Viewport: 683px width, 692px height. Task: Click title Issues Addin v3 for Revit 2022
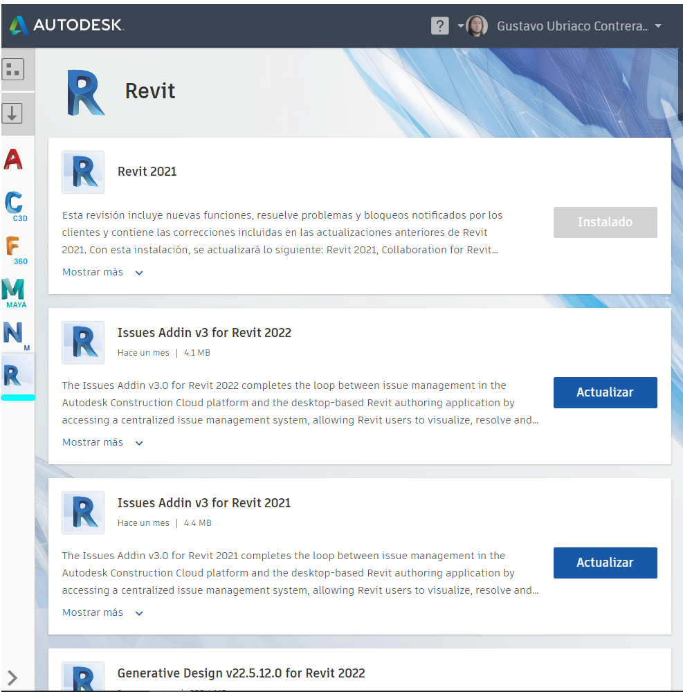(x=204, y=333)
